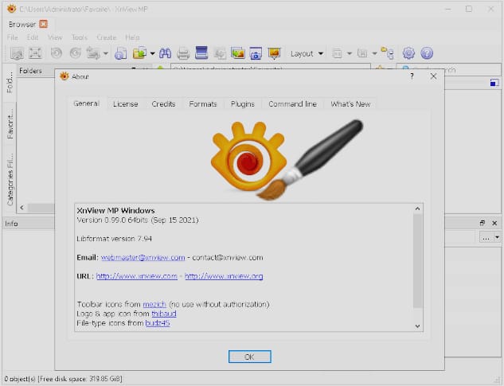Select the Browser tab

tap(22, 25)
